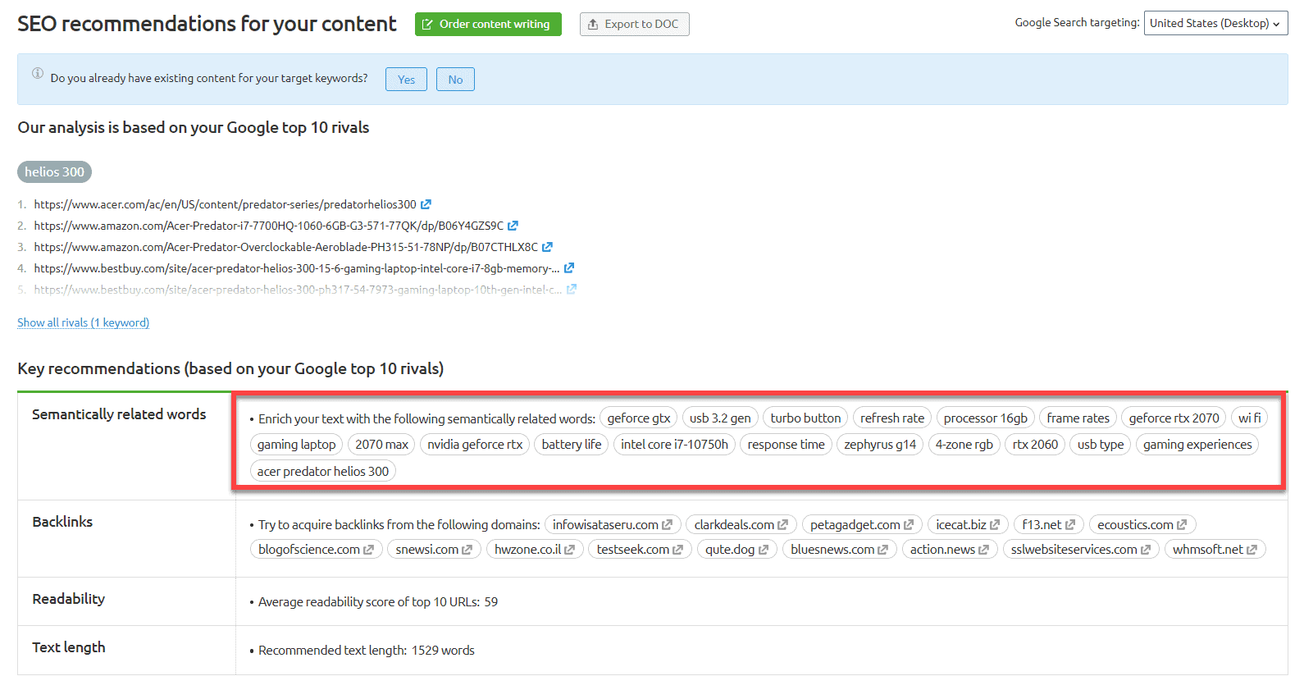Screen dimensions: 1304x699
Task: Click the acer predator helios 300 chip
Action: coord(323,472)
